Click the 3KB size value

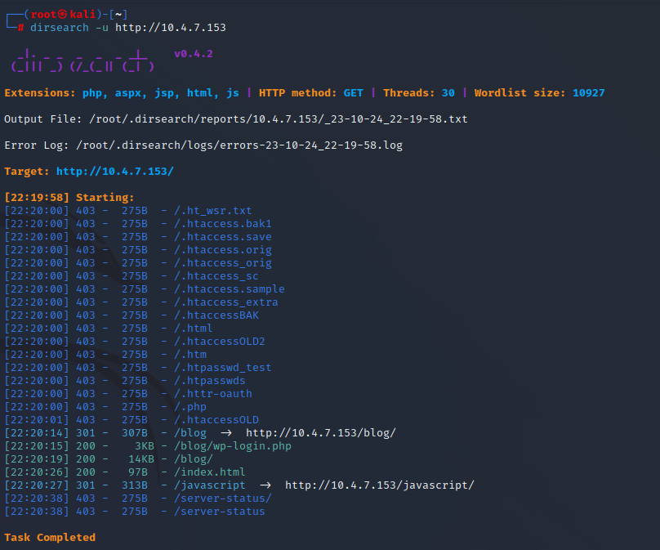145,445
